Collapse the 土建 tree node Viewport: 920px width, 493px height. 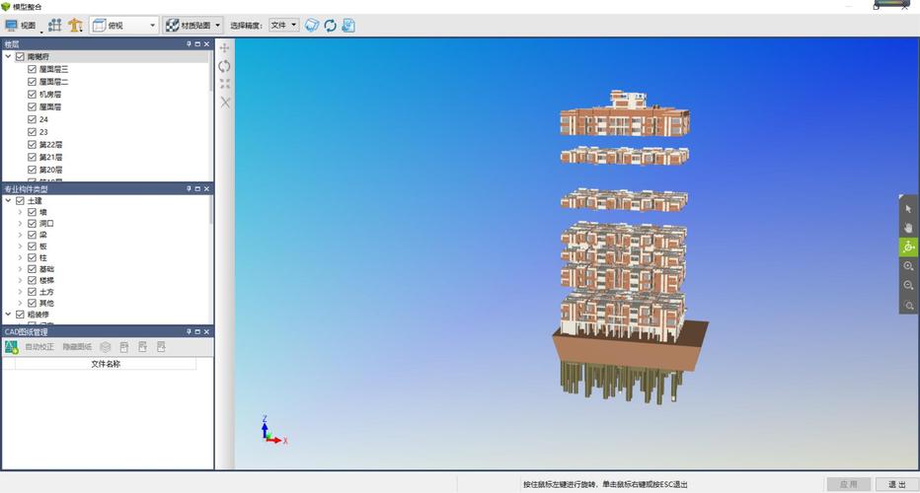[x=8, y=201]
